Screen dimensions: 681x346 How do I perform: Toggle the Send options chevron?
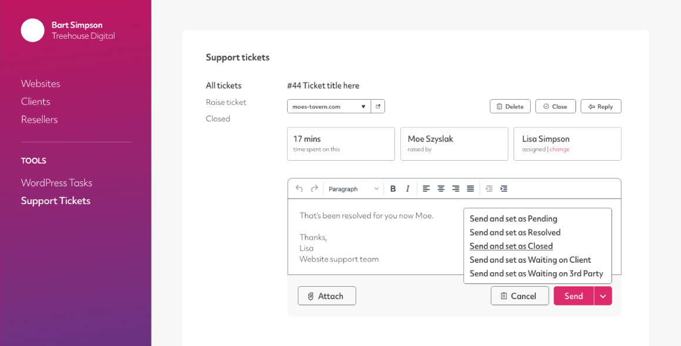click(603, 296)
